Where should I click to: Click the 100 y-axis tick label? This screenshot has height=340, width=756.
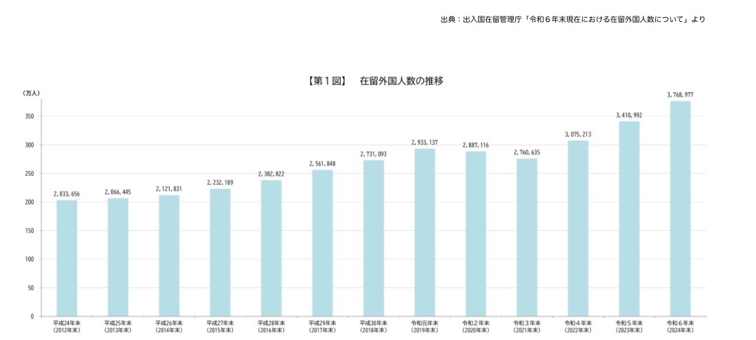28,259
